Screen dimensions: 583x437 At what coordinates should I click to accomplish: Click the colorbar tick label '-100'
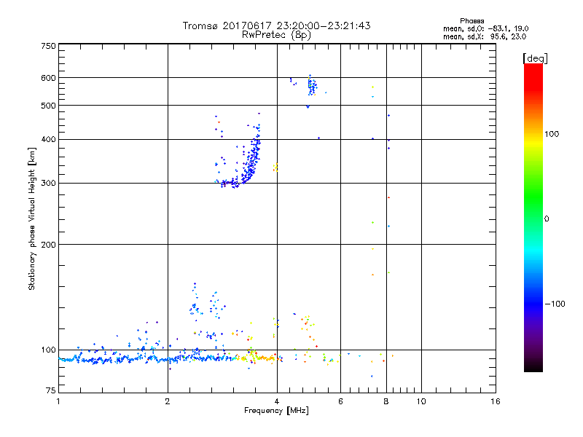coord(555,304)
